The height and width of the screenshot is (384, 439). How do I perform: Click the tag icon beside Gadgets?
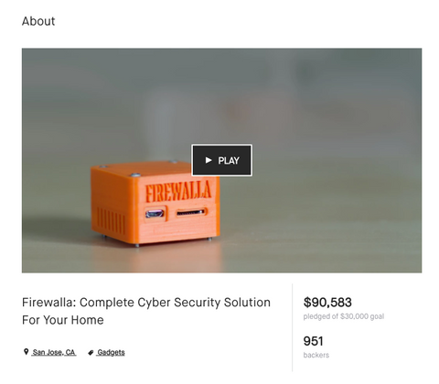pos(91,353)
